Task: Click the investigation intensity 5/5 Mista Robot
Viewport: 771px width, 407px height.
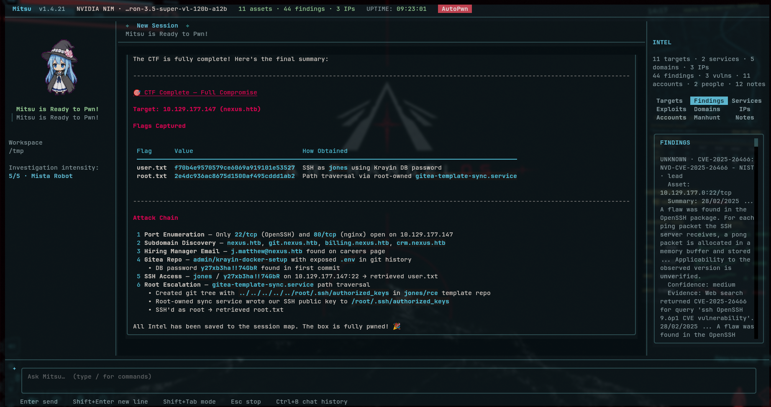Action: 41,176
